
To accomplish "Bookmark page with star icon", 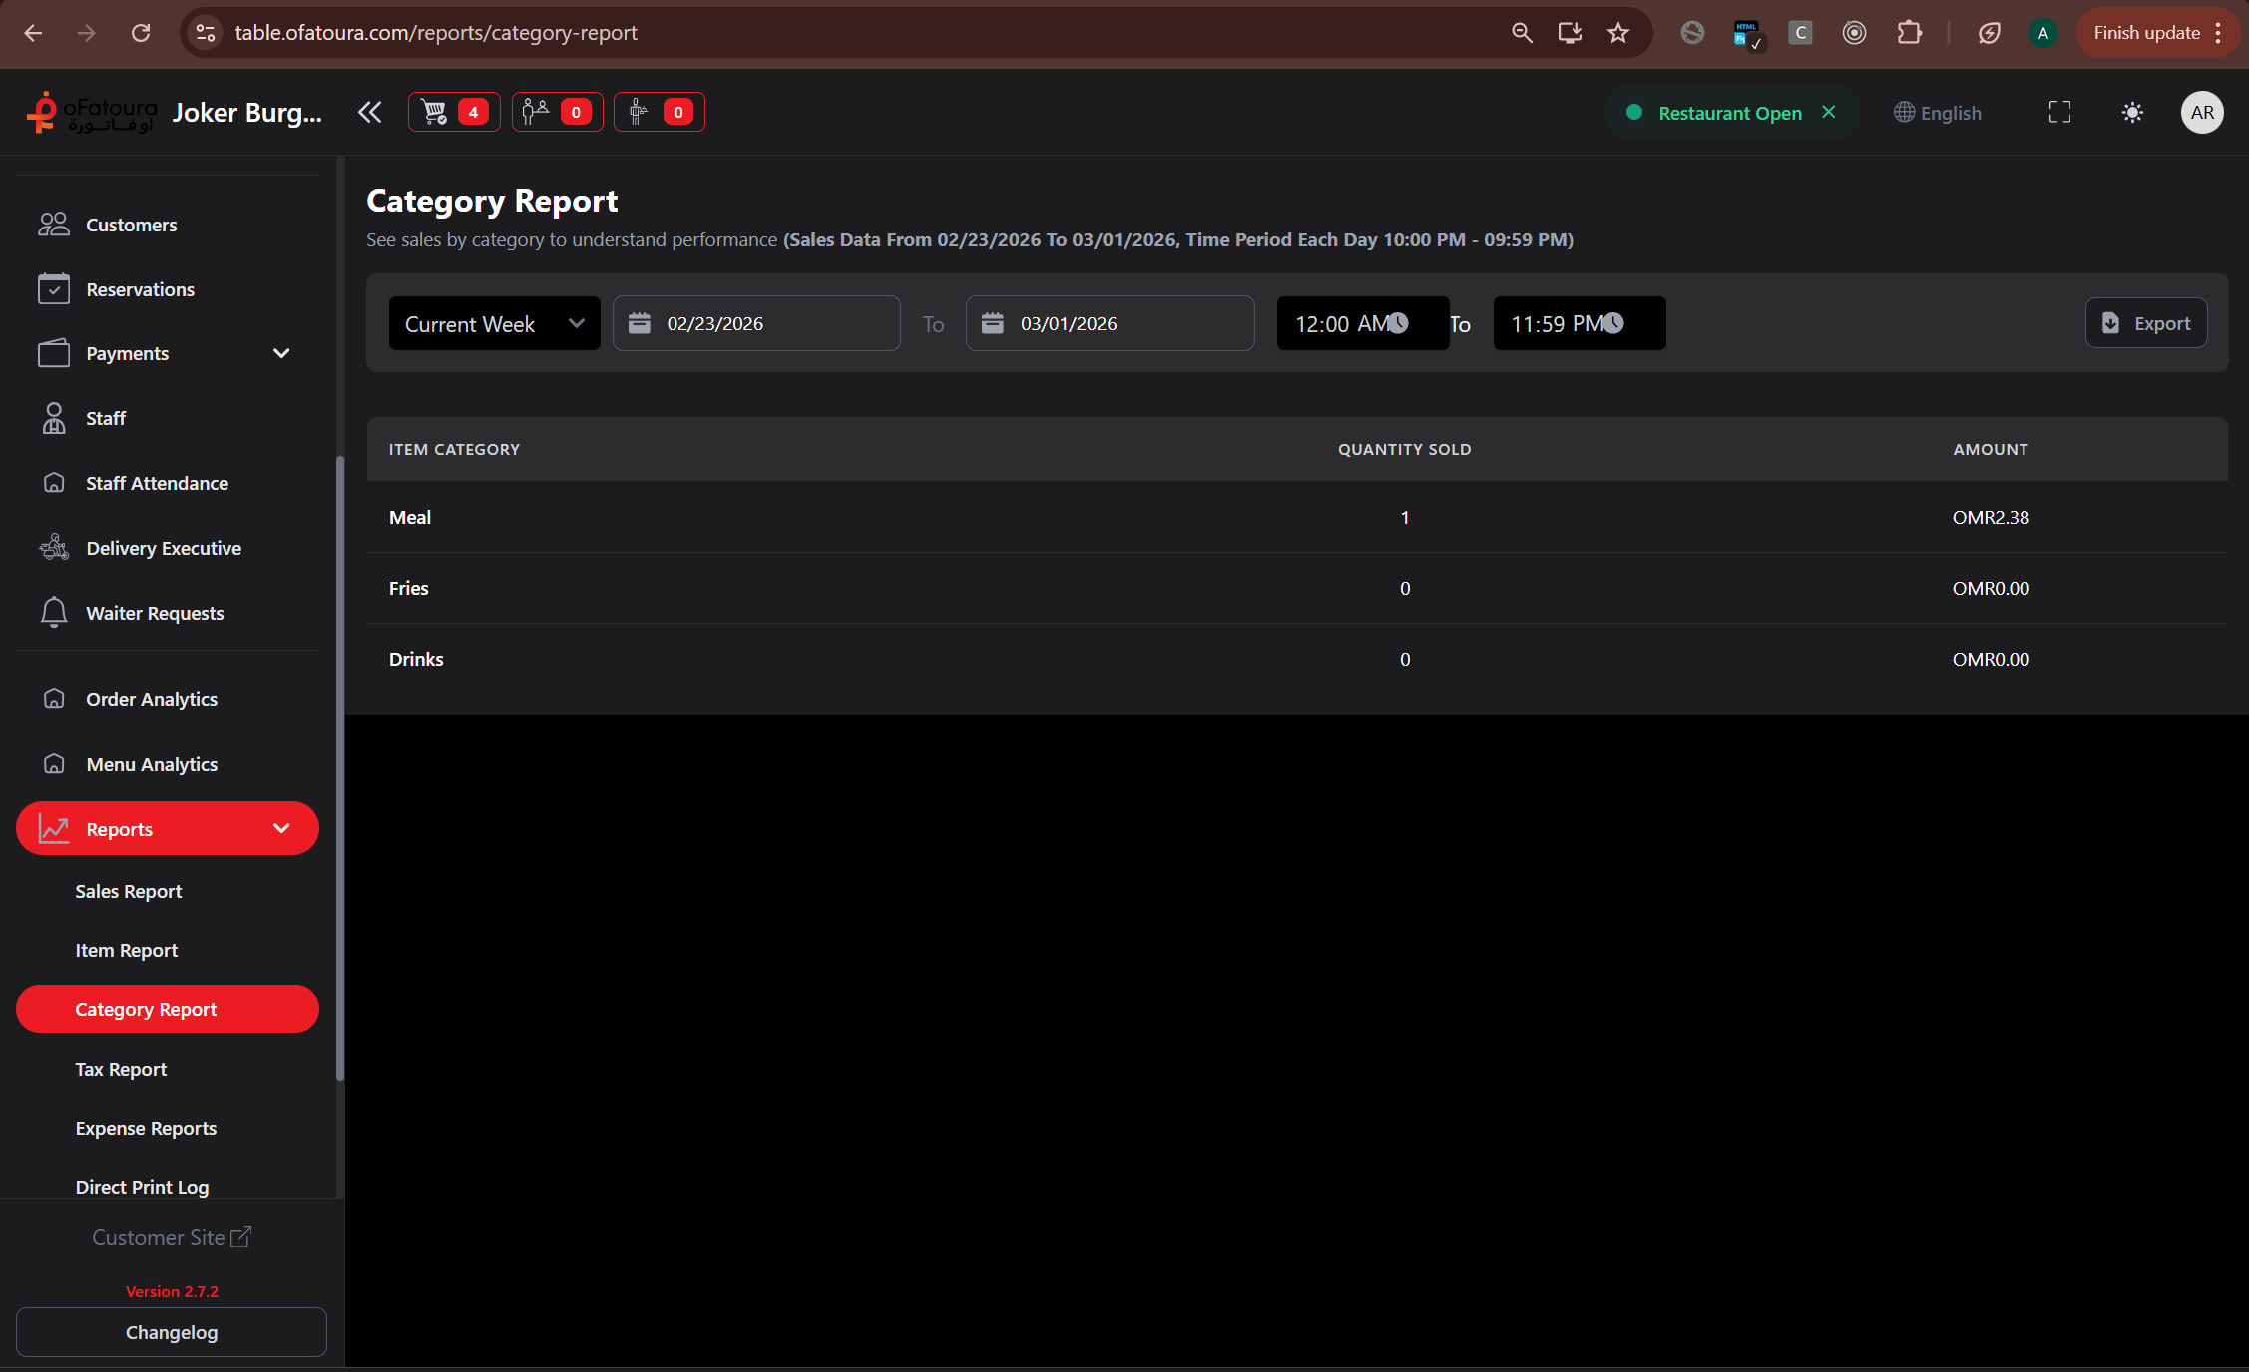I will coord(1618,33).
